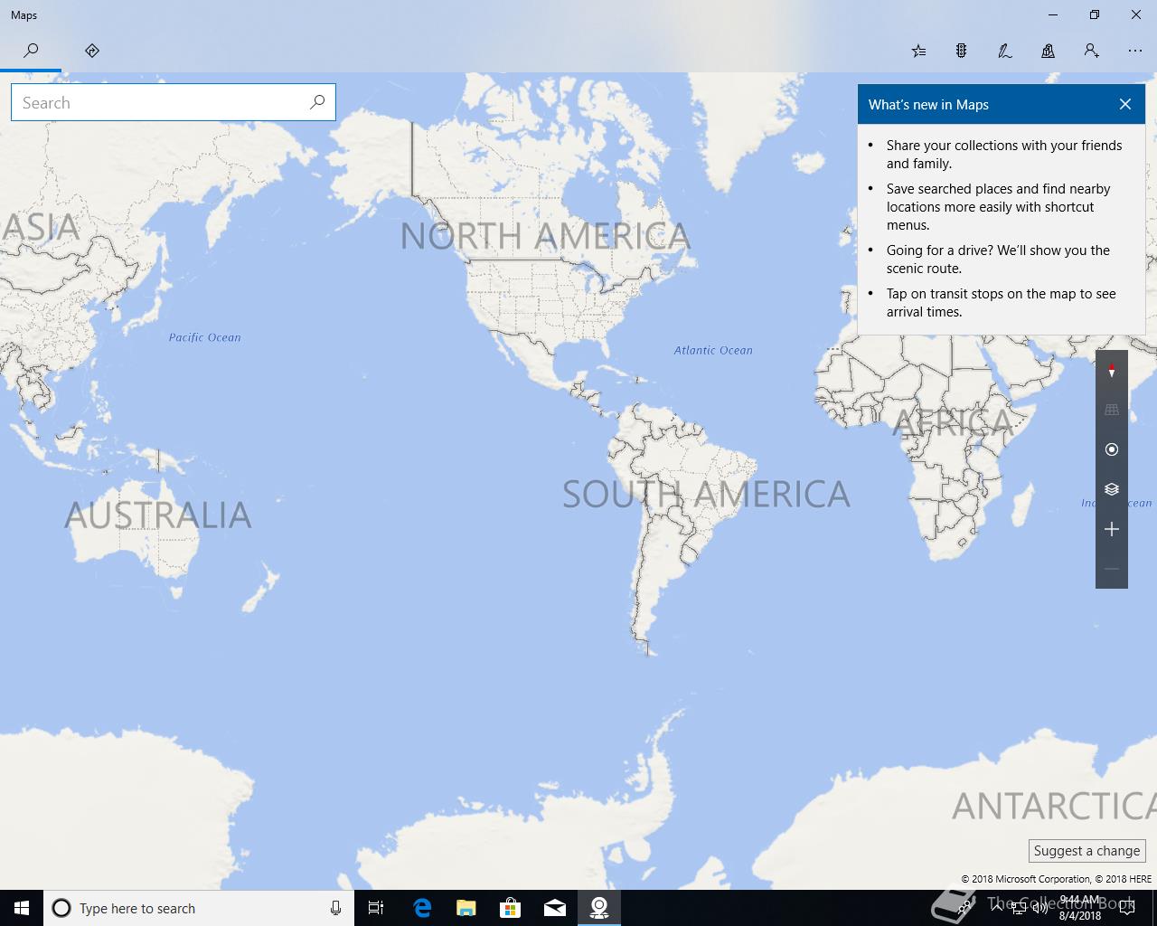Click the What's new in Maps heading
Screen dimensions: 1157x926
pos(928,105)
